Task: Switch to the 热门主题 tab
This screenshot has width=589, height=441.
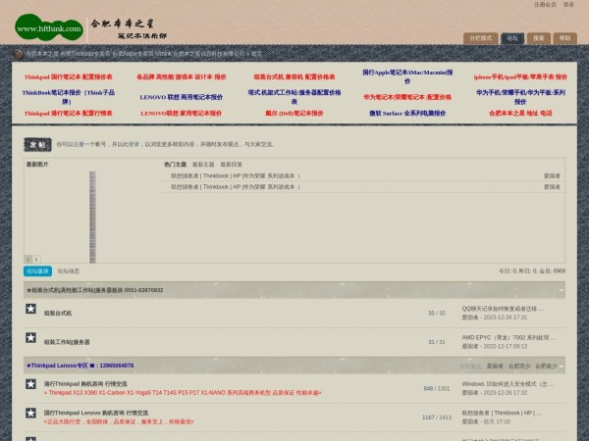Action: [175, 165]
